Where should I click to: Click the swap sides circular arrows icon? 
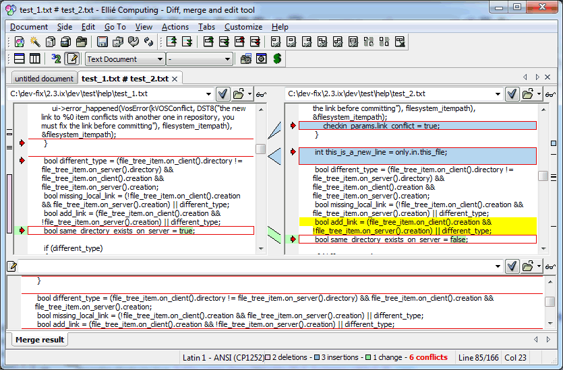click(x=148, y=42)
